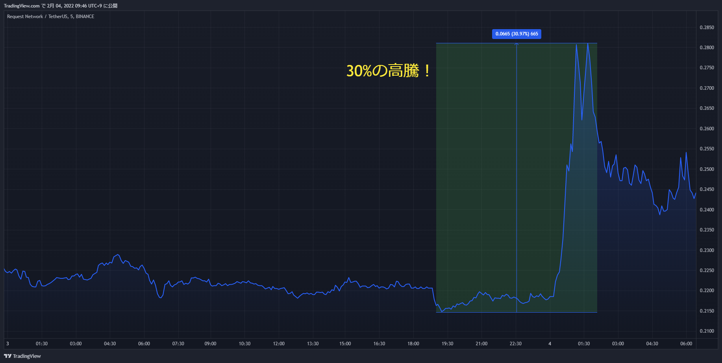
Task: Click price label 0.2350 on the price axis
Action: coord(707,230)
